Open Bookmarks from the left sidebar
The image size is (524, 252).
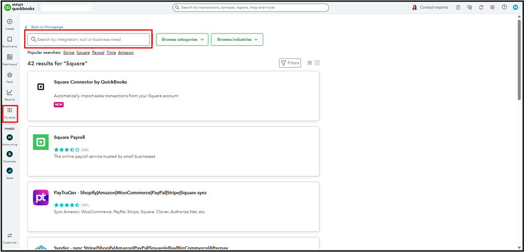pyautogui.click(x=9, y=42)
